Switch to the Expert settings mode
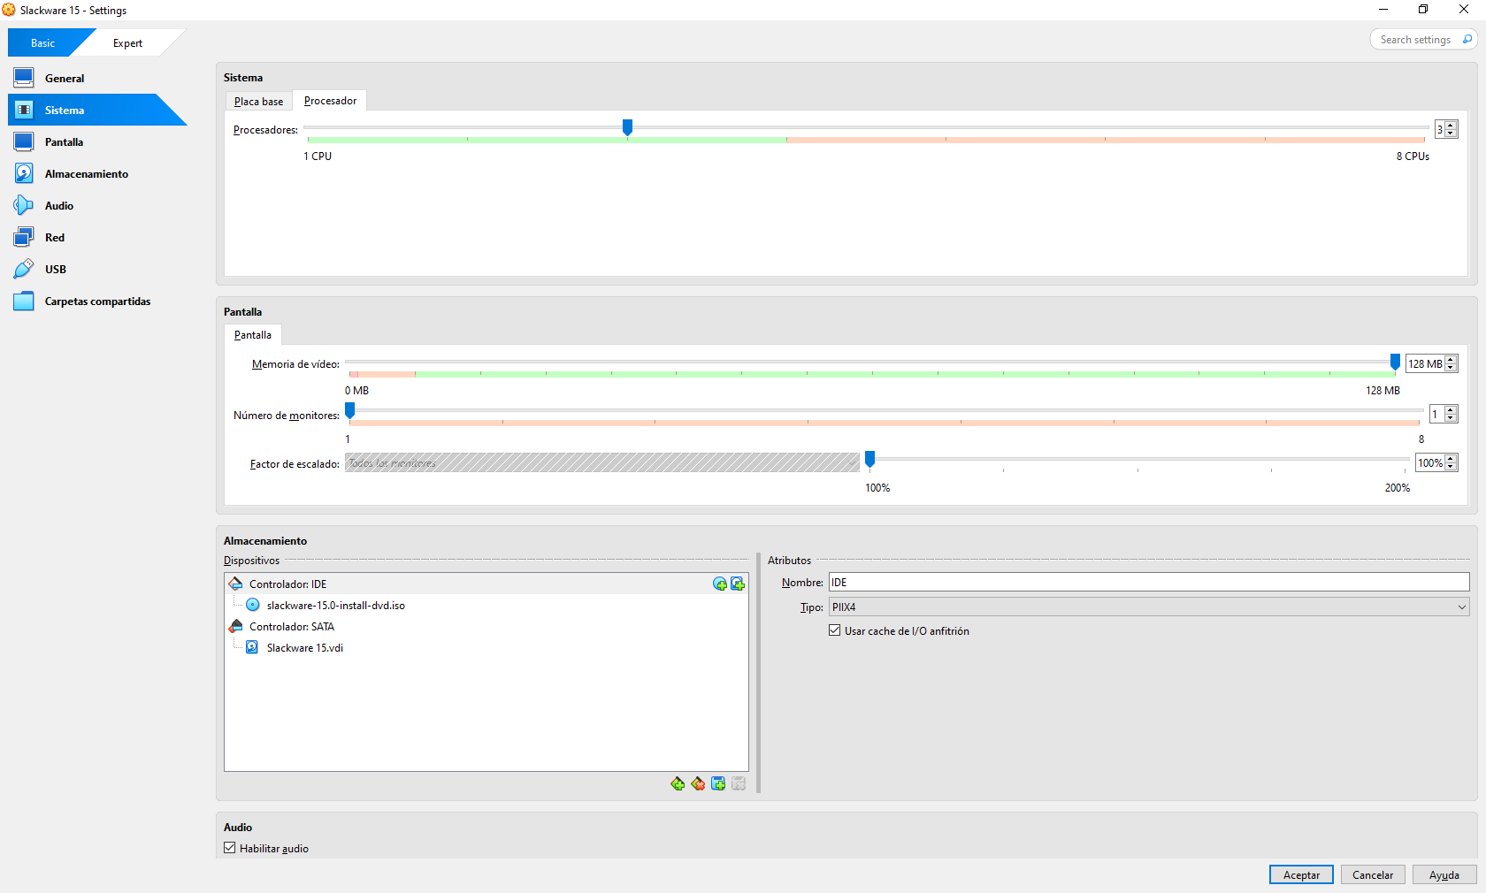 (127, 42)
